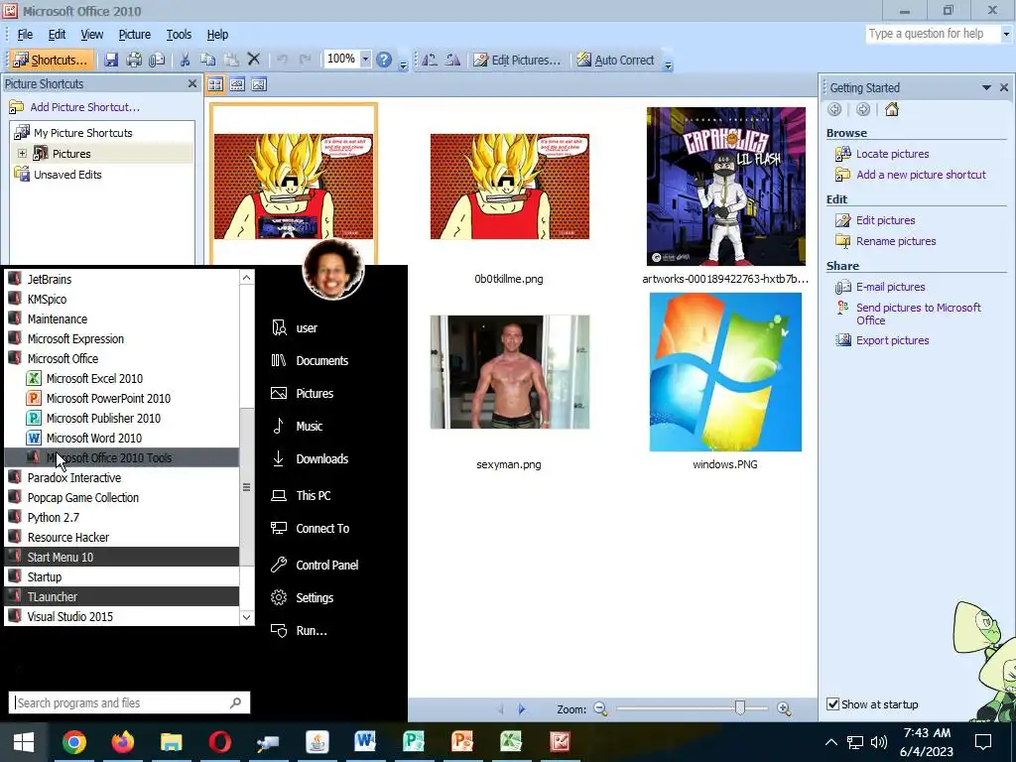Viewport: 1016px width, 762px height.
Task: Click the Rotate Left icon
Action: (x=430, y=61)
